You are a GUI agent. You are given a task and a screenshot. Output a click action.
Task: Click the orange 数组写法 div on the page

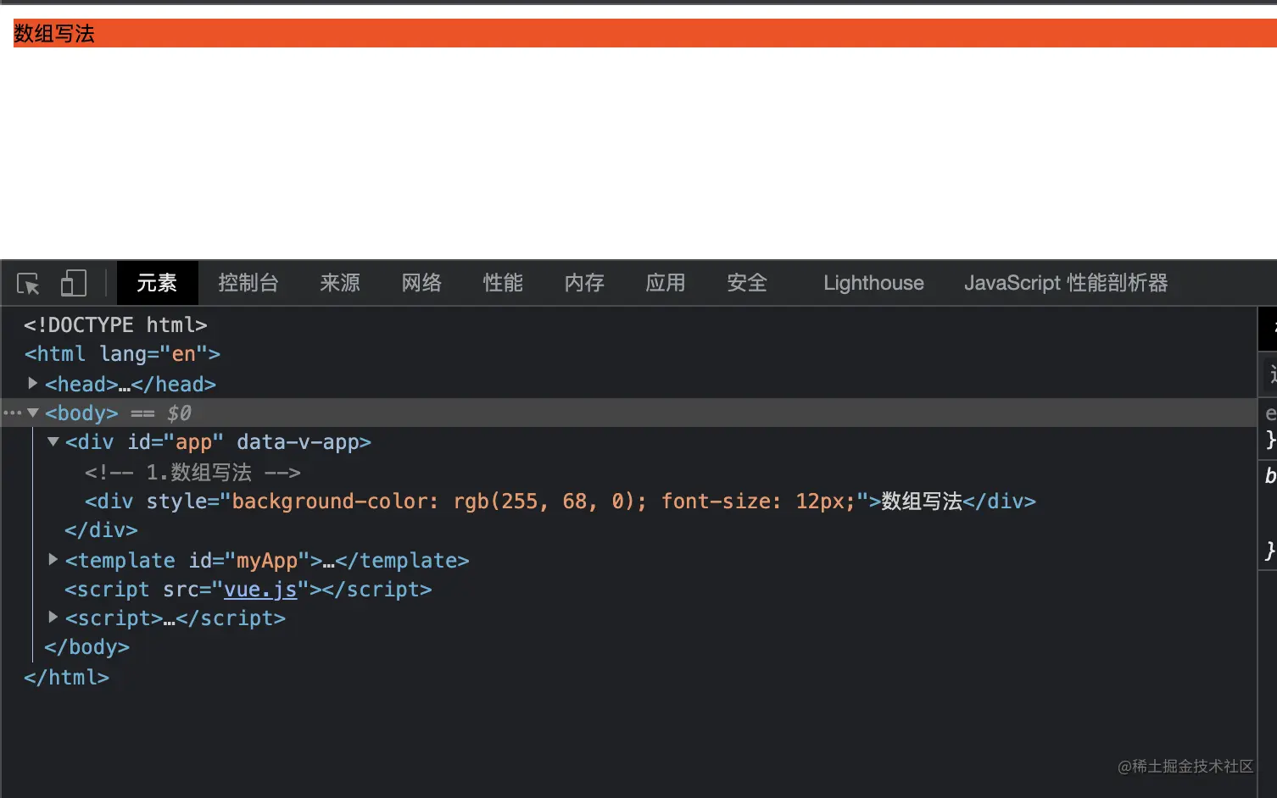[x=644, y=33]
